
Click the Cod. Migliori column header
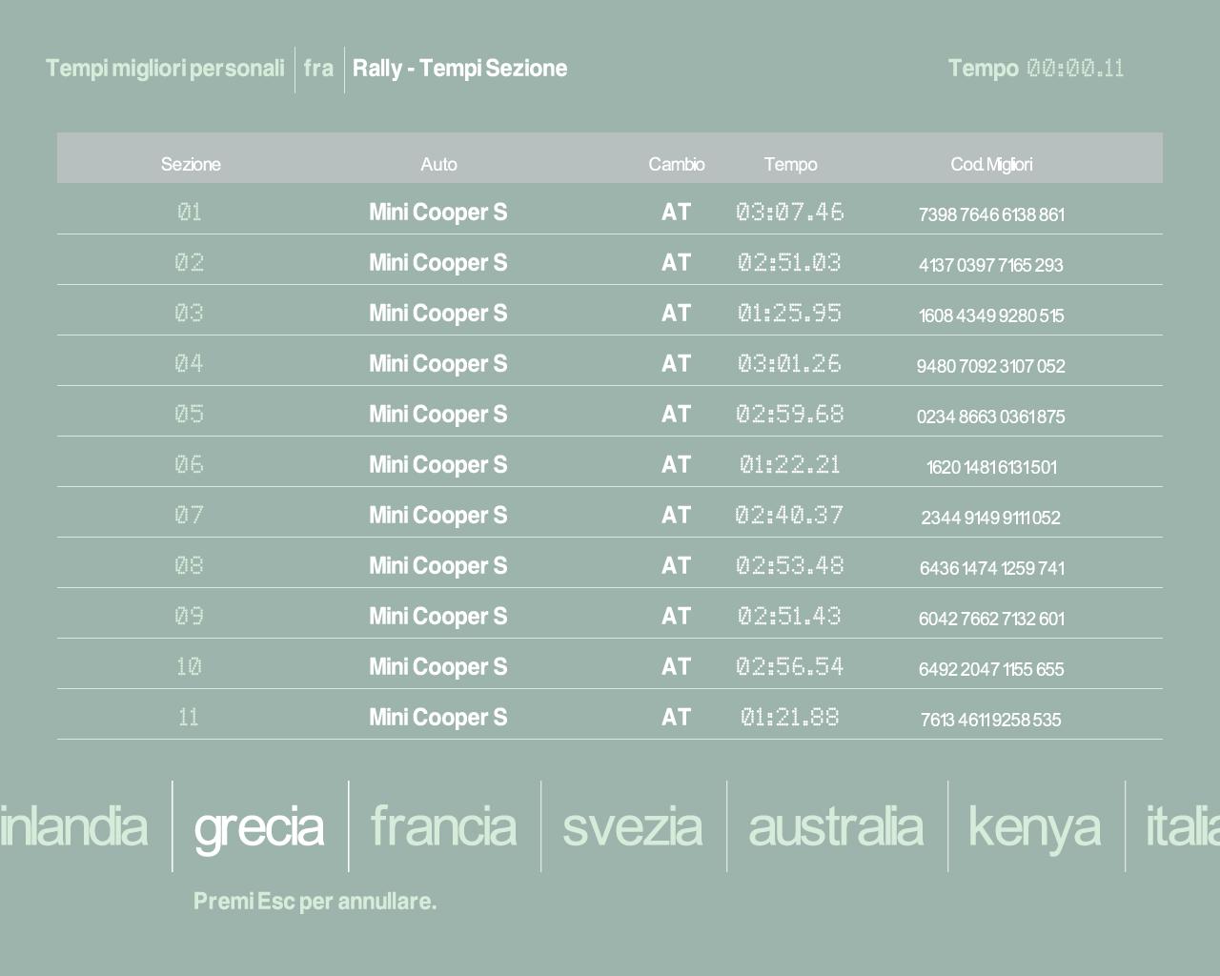[x=990, y=164]
